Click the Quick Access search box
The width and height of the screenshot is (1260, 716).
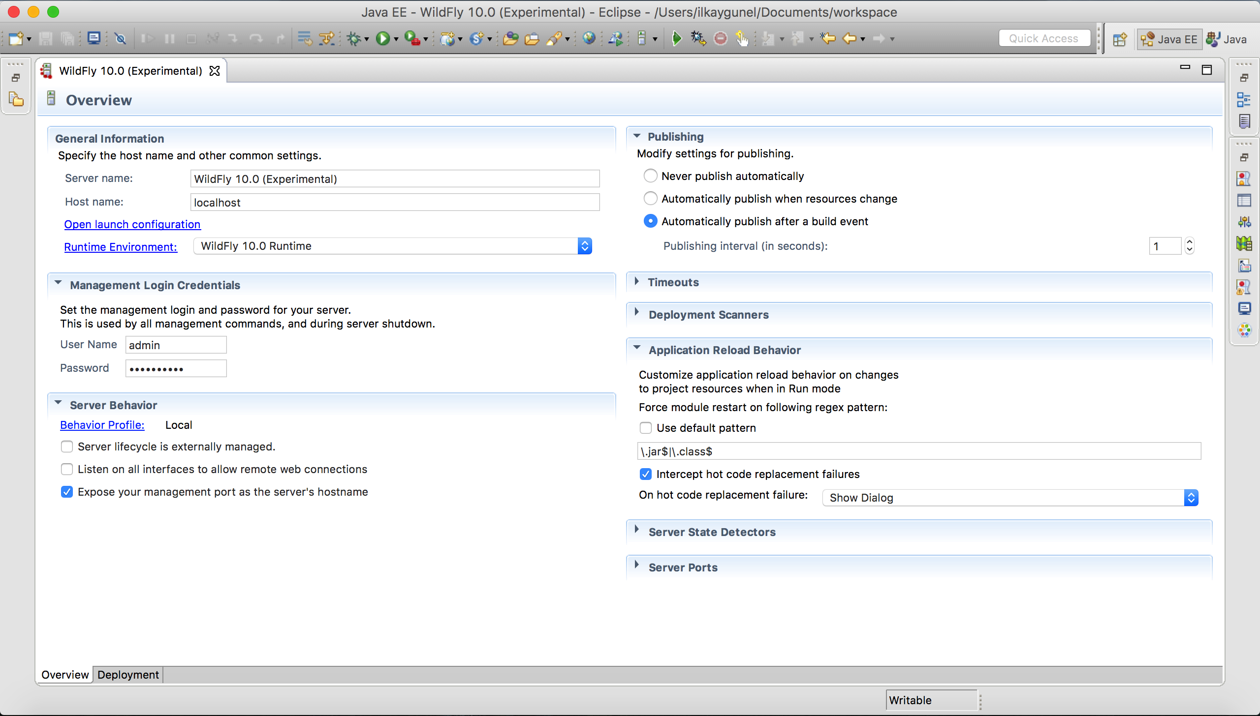[1044, 38]
